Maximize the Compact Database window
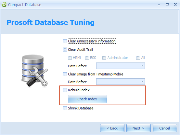The height and width of the screenshot is (135, 180). click(x=167, y=5)
